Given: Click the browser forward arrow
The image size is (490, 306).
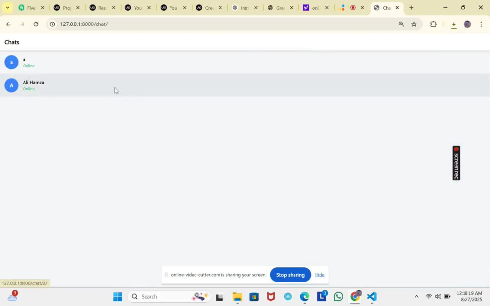Looking at the screenshot, I should pos(22,24).
